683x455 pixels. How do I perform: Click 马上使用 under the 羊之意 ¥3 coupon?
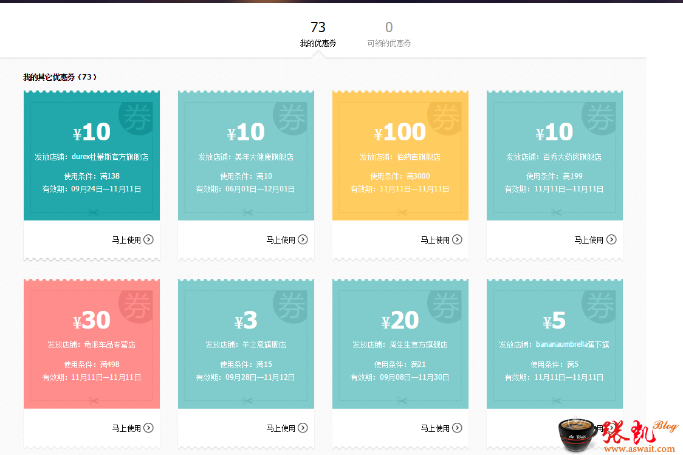[x=281, y=428]
